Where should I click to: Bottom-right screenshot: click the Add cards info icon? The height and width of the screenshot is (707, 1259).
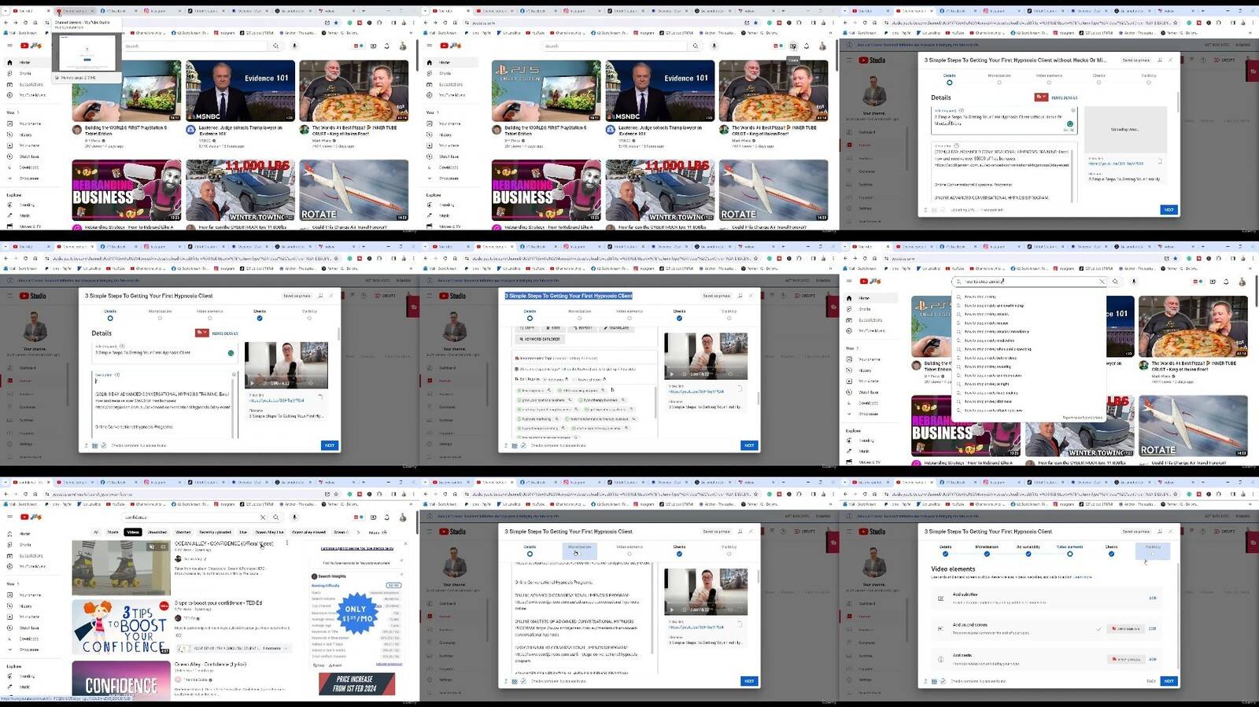point(940,659)
